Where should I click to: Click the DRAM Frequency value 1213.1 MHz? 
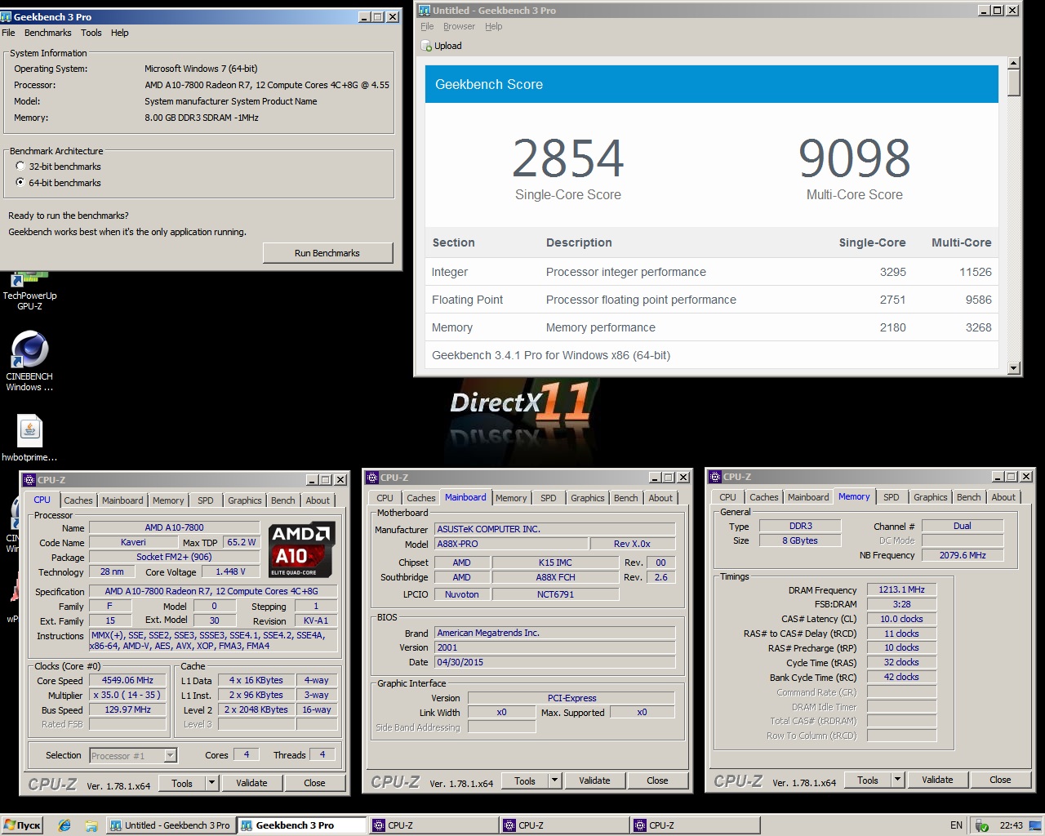click(x=901, y=589)
